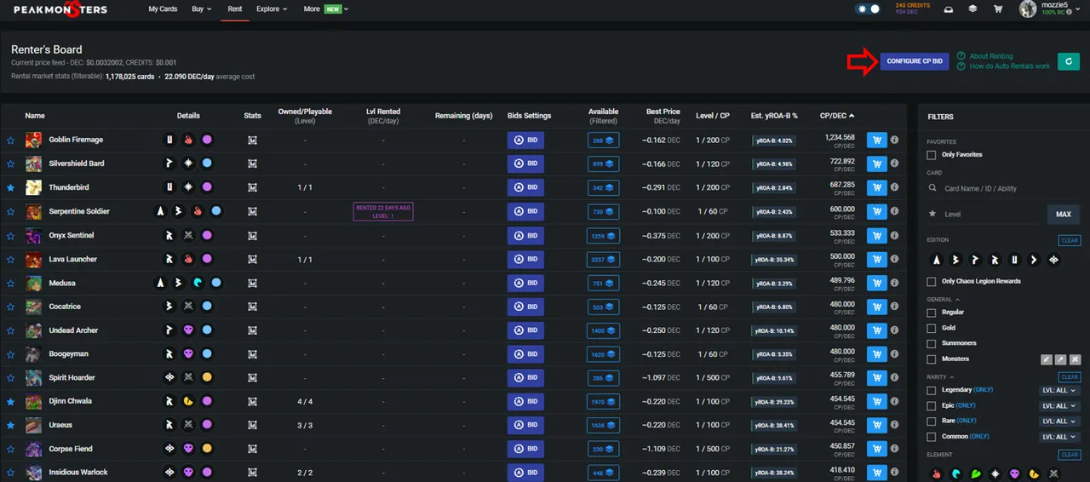Screen dimensions: 1090x482
Task: Open the notifications inbox icon in header
Action: pos(949,9)
